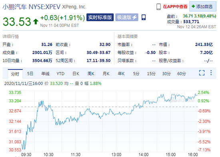Click the Nov 12 04:26AM EST timestamp
Screen dimensions: 220x157
coord(196,27)
